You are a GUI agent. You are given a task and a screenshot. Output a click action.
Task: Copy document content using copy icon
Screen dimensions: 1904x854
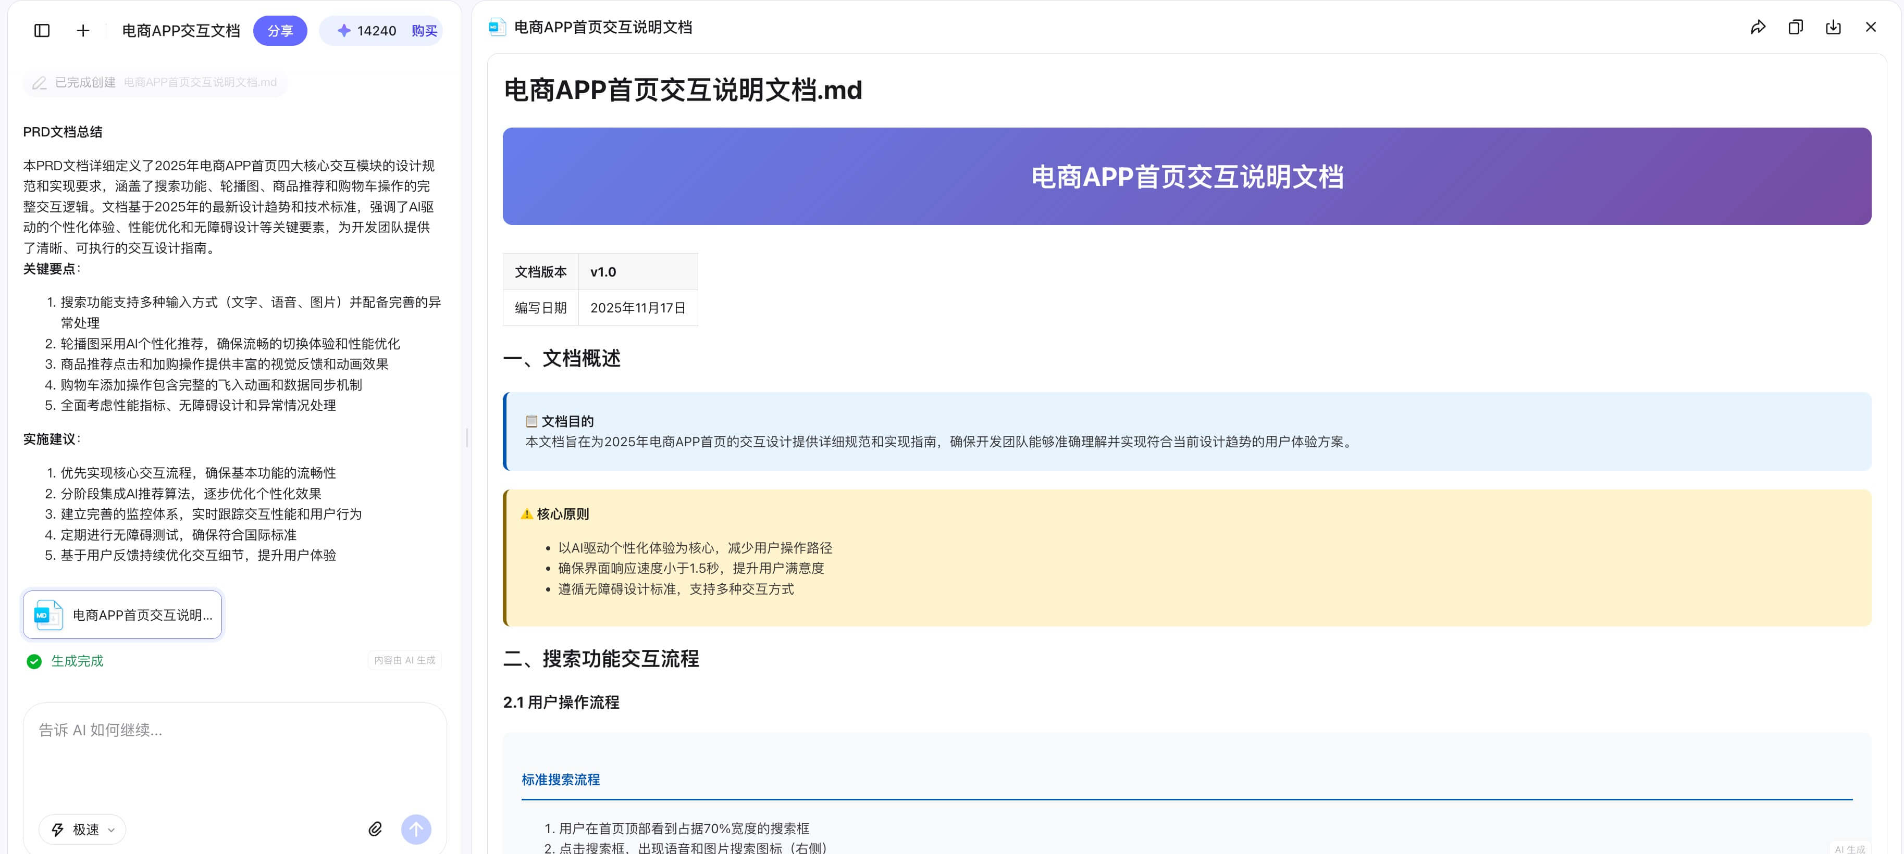[x=1795, y=27]
